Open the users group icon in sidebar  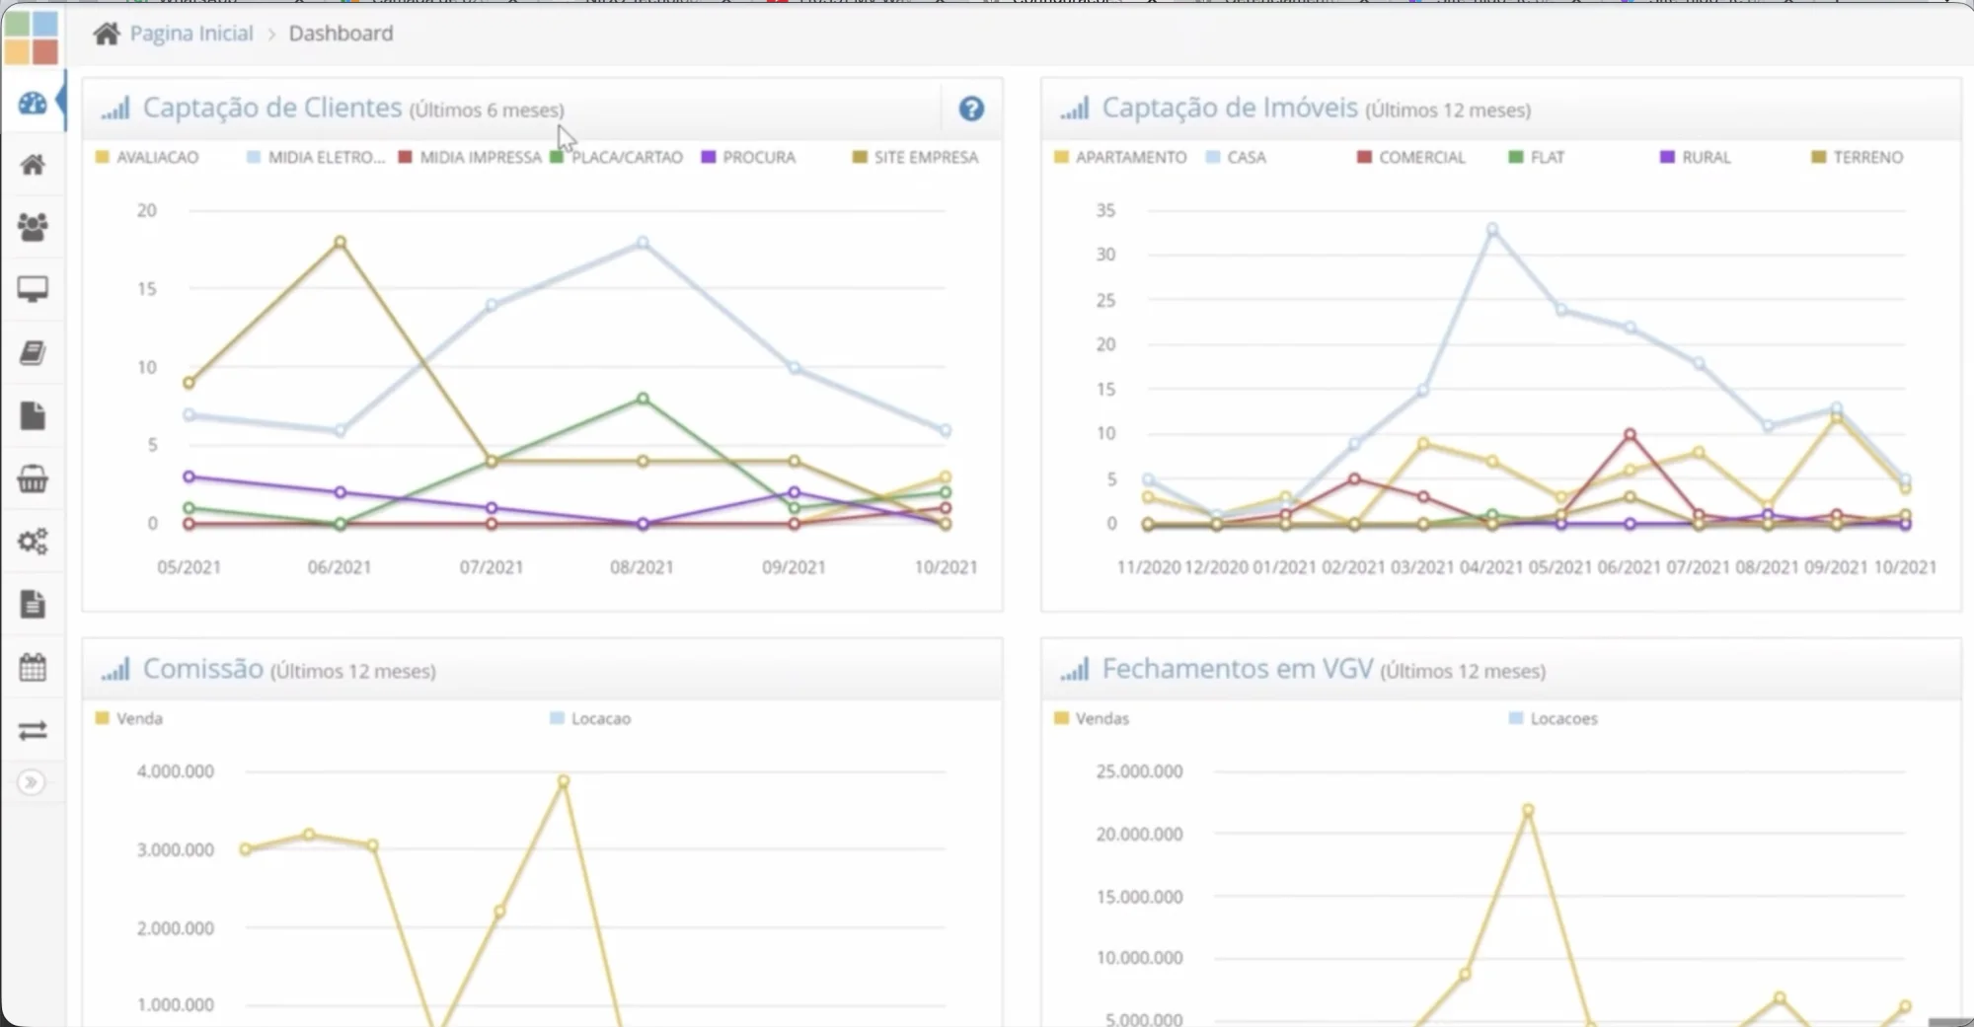[x=33, y=227]
